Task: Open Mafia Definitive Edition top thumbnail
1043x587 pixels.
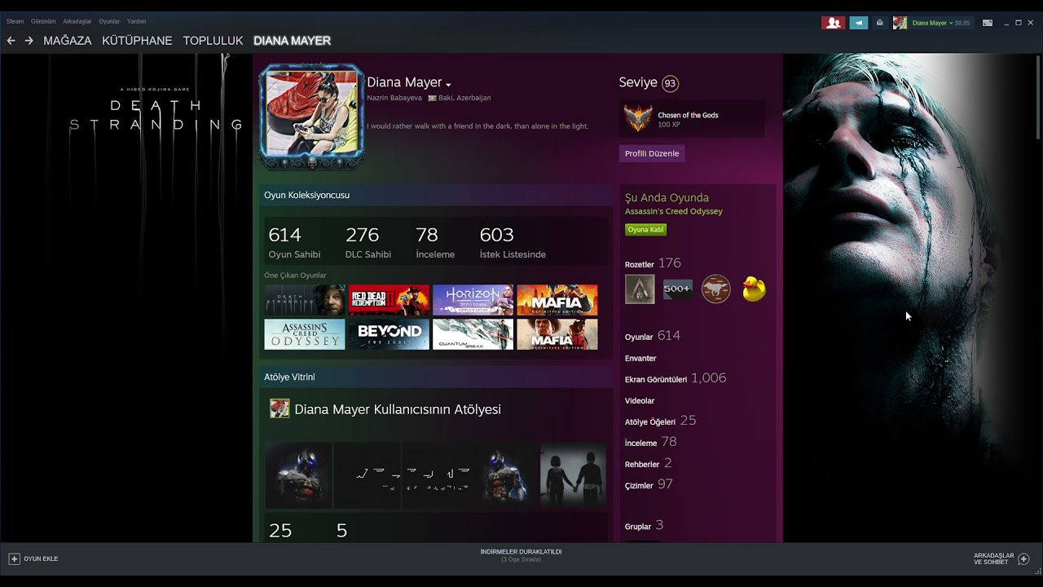Action: [557, 300]
